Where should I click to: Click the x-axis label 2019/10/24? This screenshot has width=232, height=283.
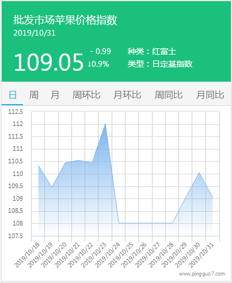click(x=108, y=255)
